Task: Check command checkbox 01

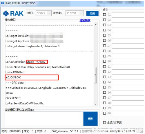Action: point(104,15)
